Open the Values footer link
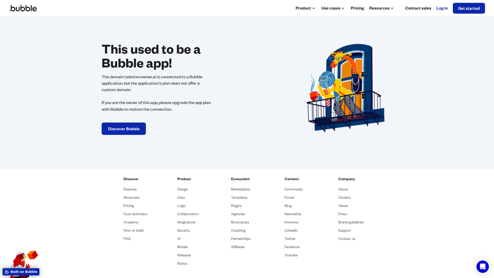 pos(343,205)
